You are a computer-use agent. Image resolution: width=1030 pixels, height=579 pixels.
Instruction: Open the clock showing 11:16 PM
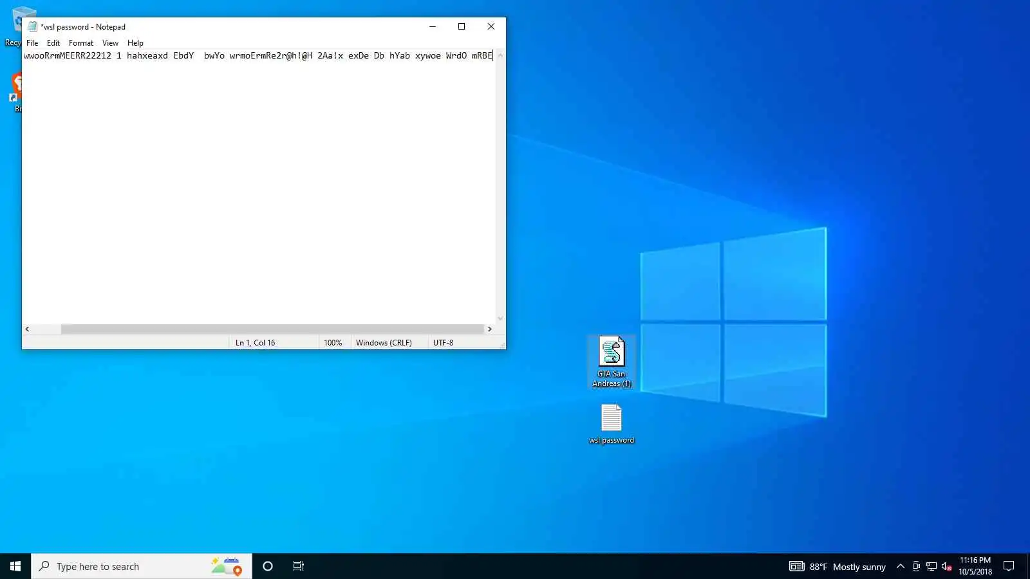pyautogui.click(x=975, y=566)
